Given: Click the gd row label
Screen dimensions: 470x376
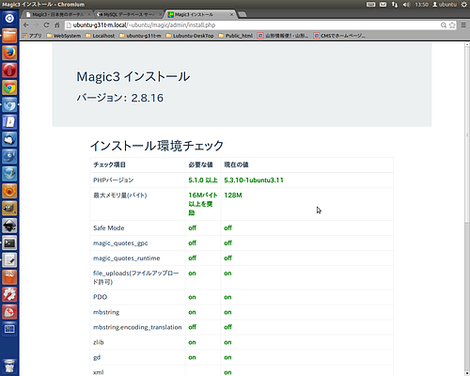Looking at the screenshot, I should coord(97,357).
